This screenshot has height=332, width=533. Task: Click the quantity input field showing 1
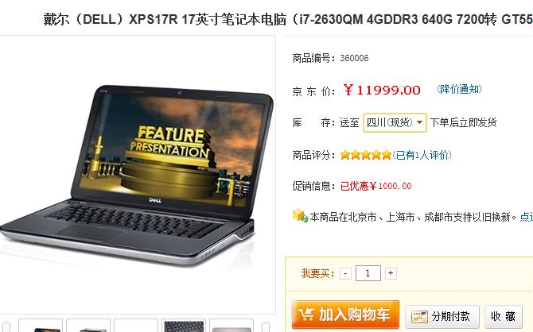click(x=368, y=273)
